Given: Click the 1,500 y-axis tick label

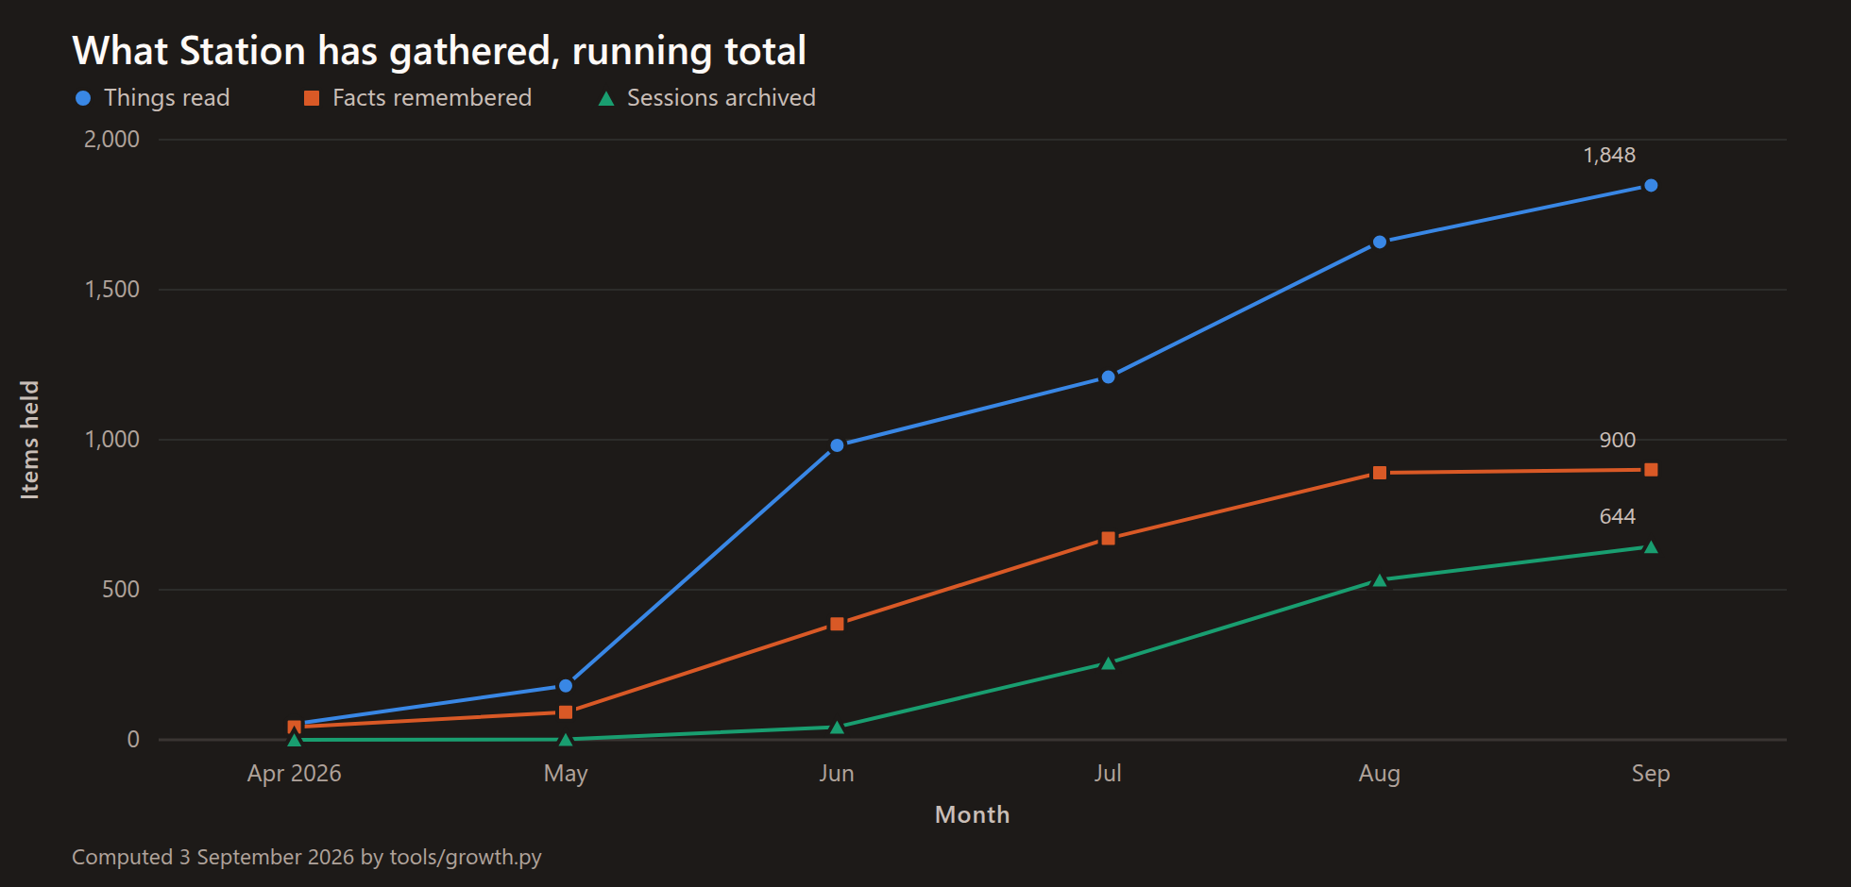Looking at the screenshot, I should coord(111,290).
